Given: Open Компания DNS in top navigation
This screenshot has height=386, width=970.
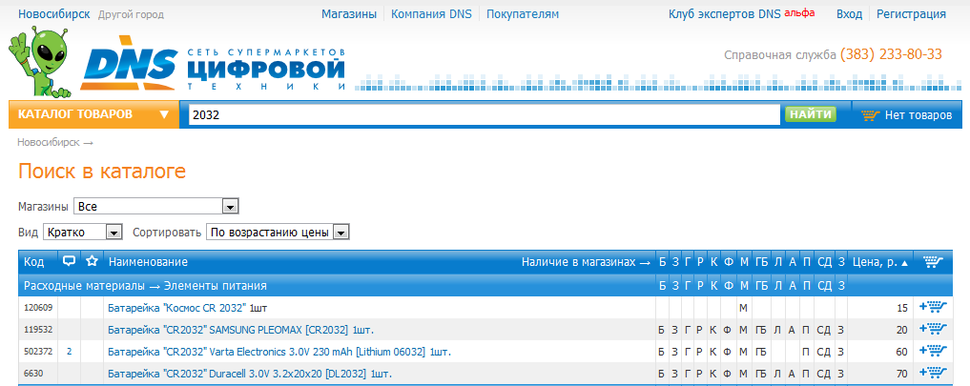Looking at the screenshot, I should 432,13.
